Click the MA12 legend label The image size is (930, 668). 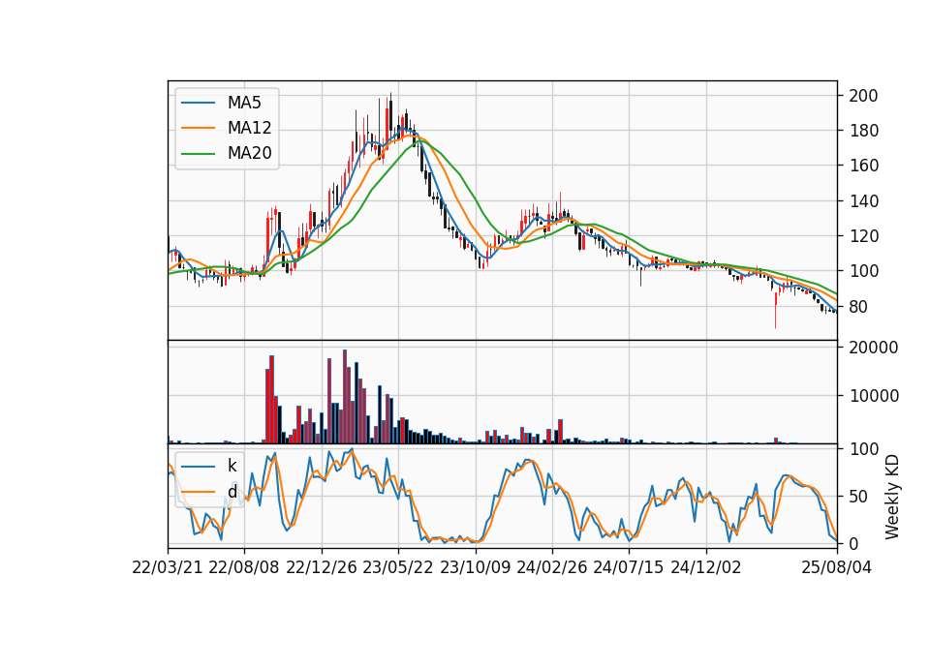[249, 128]
